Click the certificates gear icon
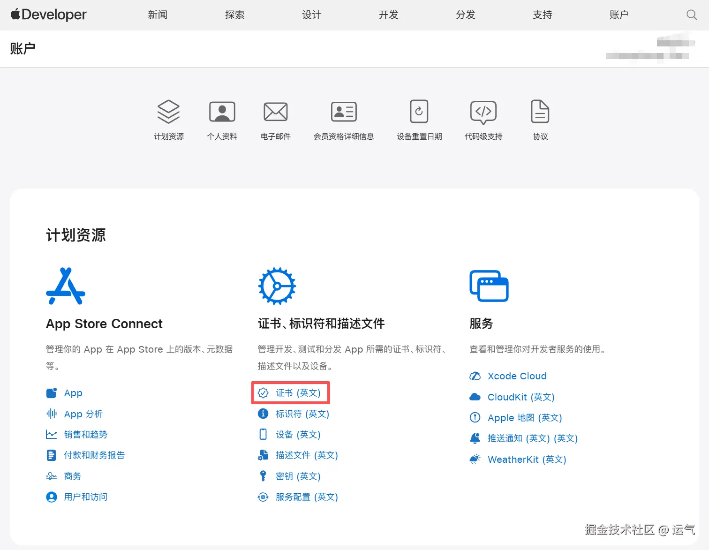 tap(277, 286)
